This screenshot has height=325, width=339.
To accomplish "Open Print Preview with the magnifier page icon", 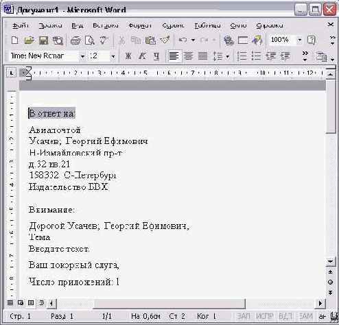I will click(89, 40).
